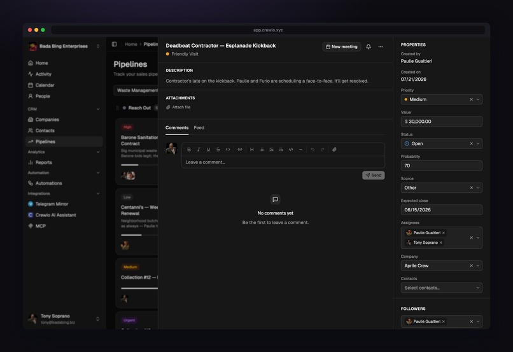Insert a task list in comment
Screen dimensions: 513x352
click(x=281, y=150)
